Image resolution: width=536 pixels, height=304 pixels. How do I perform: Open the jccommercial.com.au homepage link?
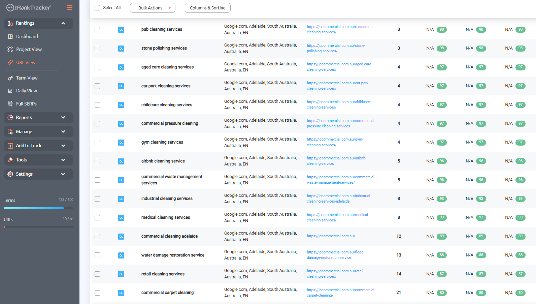[331, 236]
